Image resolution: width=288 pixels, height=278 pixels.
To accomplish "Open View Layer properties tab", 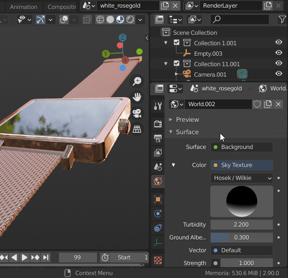I will pyautogui.click(x=158, y=153).
